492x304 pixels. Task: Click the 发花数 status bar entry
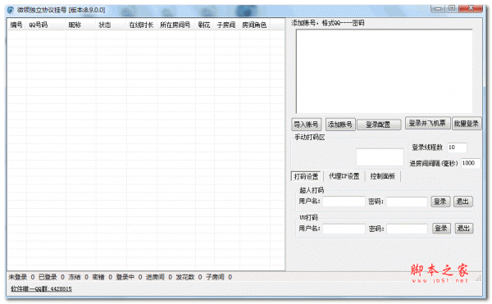[189, 277]
